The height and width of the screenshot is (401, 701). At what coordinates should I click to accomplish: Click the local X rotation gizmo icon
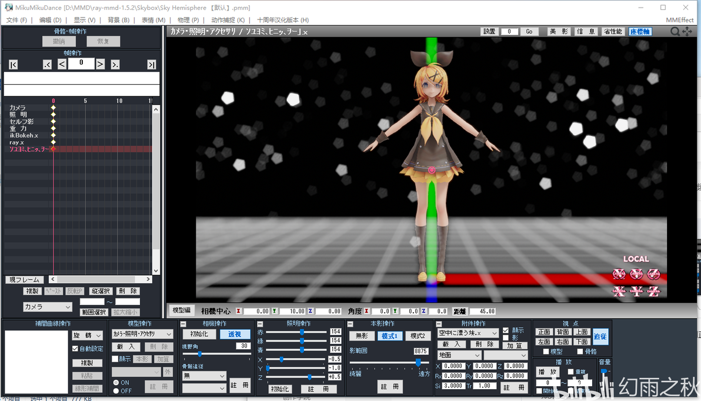pos(619,273)
